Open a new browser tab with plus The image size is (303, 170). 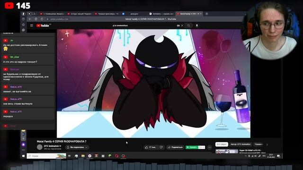(206, 14)
